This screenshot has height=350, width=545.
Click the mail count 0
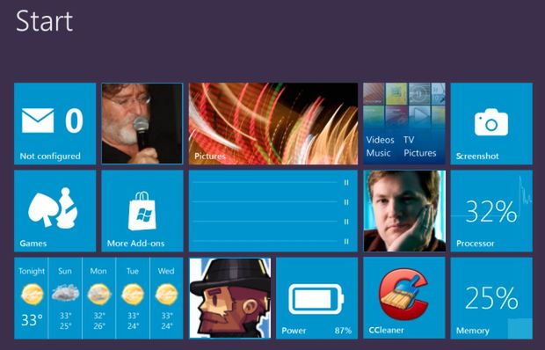click(x=74, y=120)
